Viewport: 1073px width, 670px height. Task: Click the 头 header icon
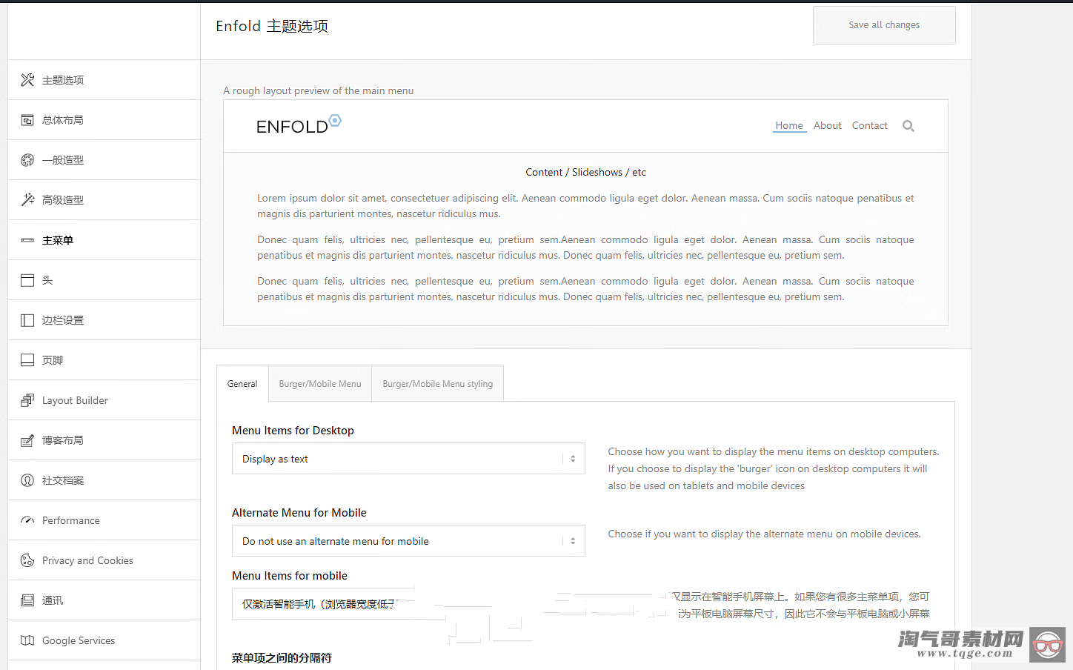[x=27, y=280]
